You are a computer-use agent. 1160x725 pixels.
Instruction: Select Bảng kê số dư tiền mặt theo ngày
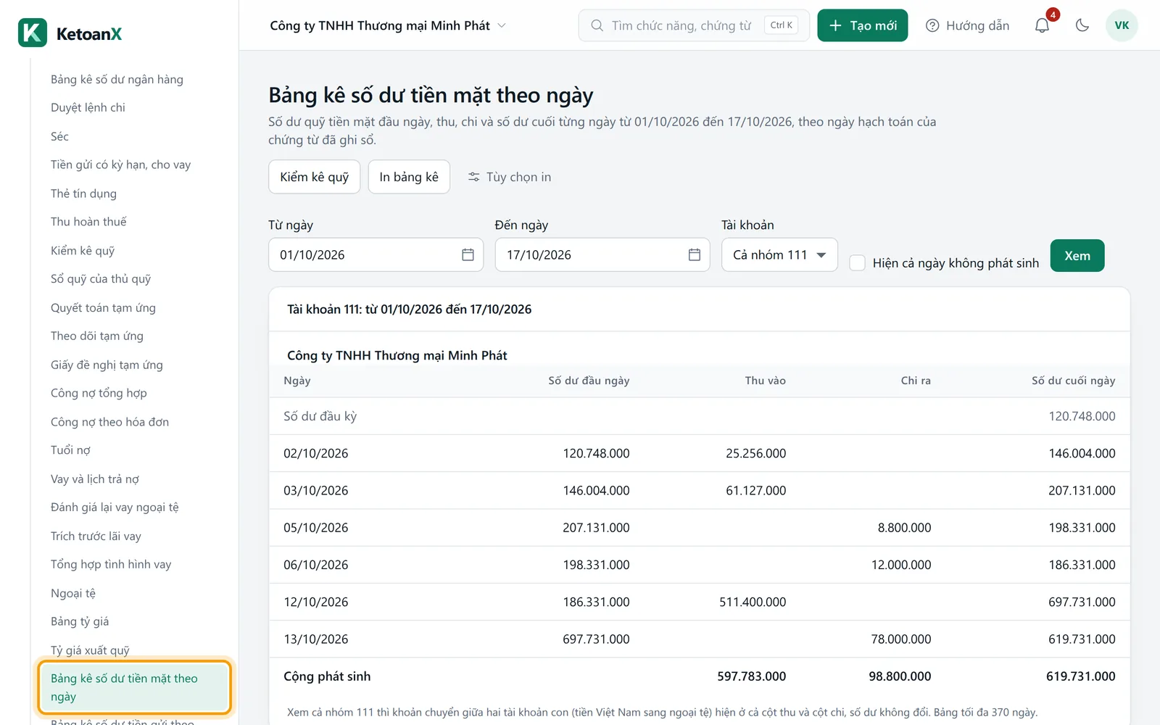134,687
